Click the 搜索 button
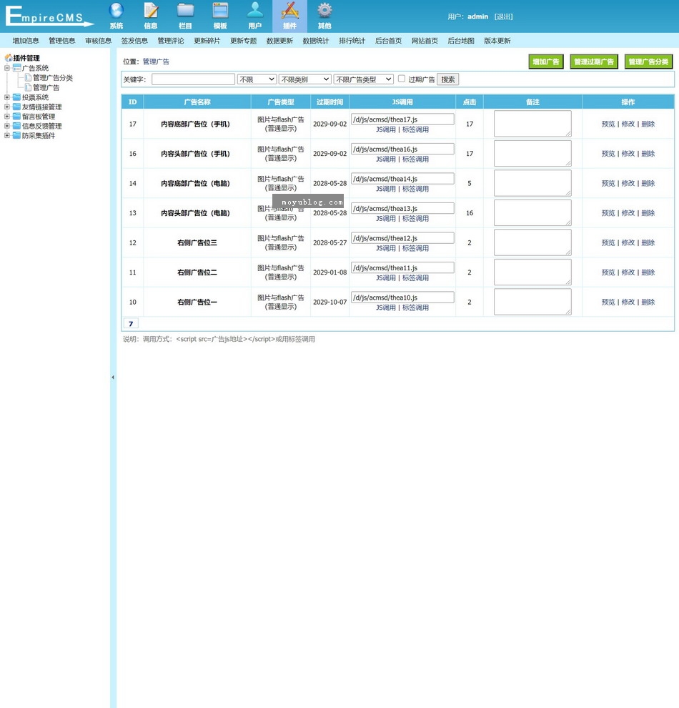Image resolution: width=679 pixels, height=708 pixels. pyautogui.click(x=447, y=79)
